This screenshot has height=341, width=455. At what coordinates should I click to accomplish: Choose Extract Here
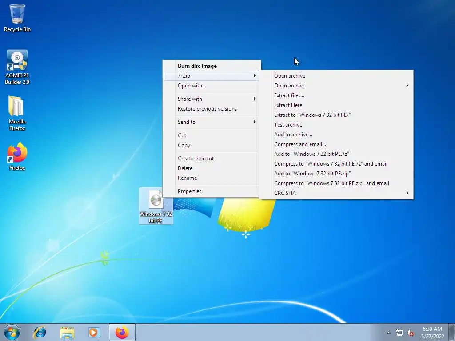[x=336, y=105]
